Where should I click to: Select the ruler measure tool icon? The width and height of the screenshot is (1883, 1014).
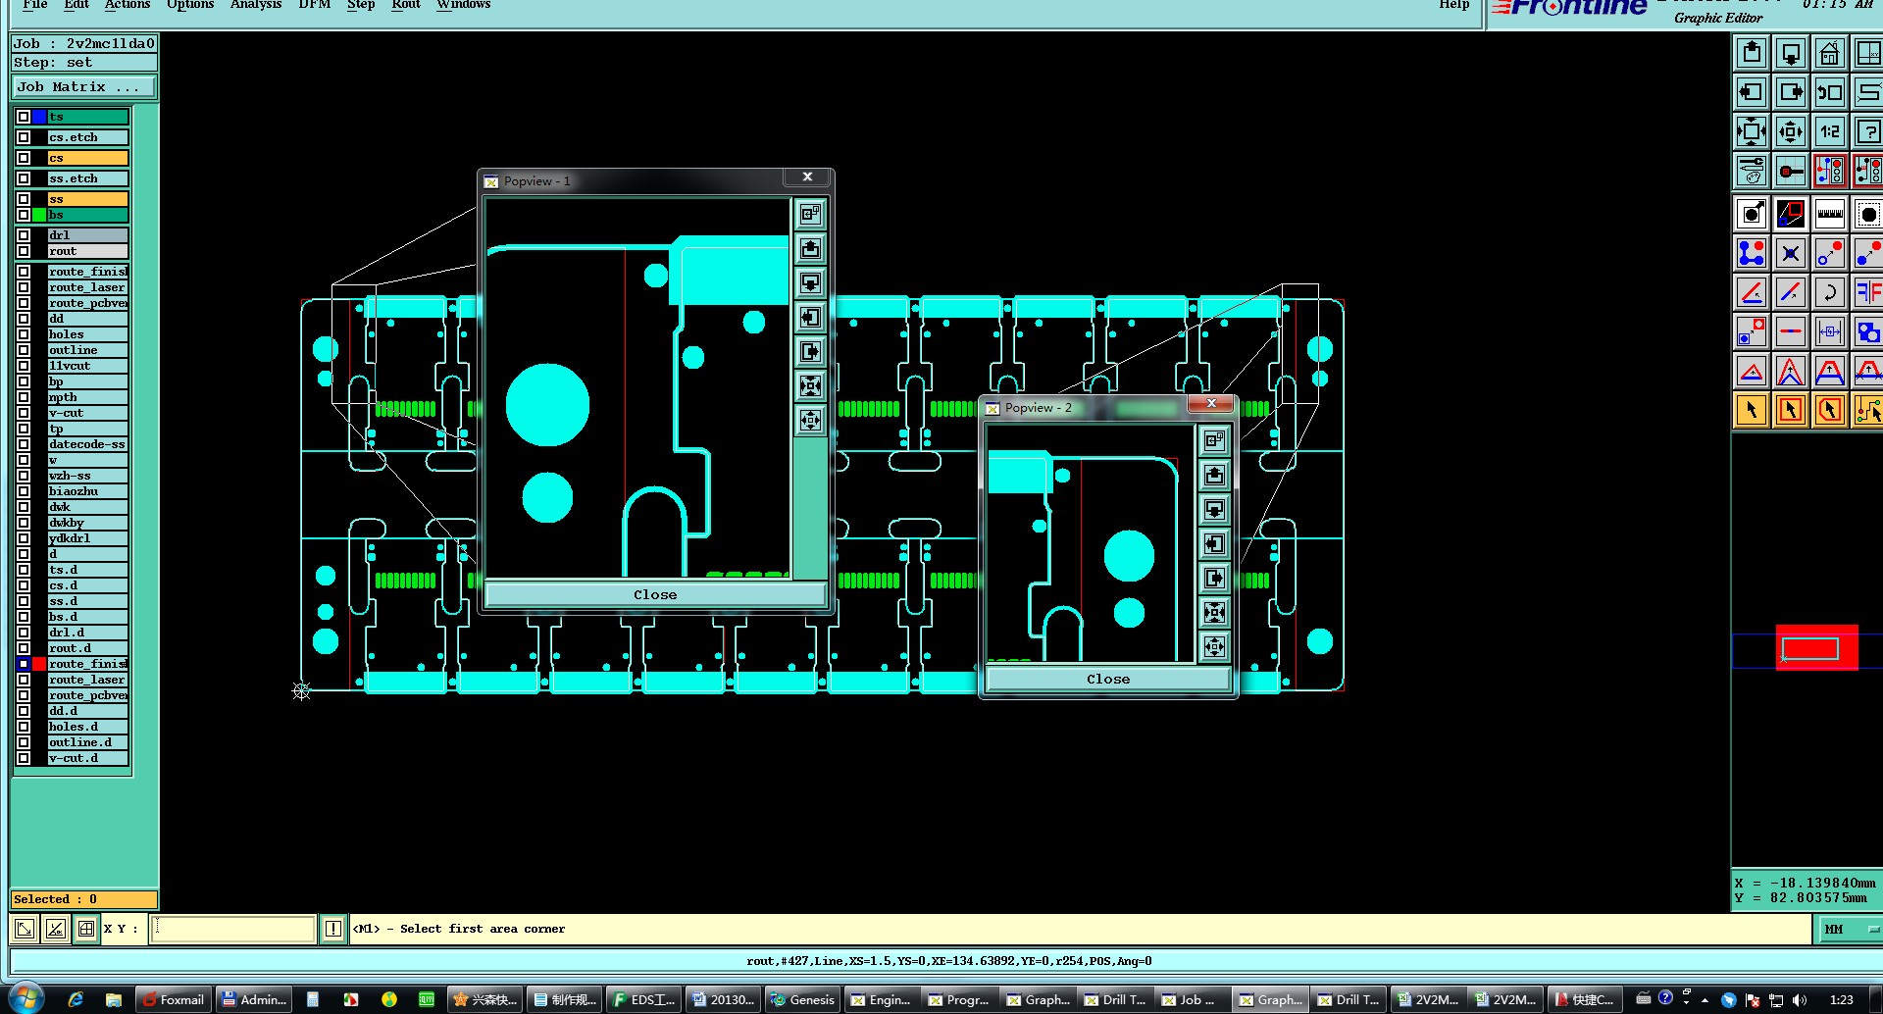1829,214
